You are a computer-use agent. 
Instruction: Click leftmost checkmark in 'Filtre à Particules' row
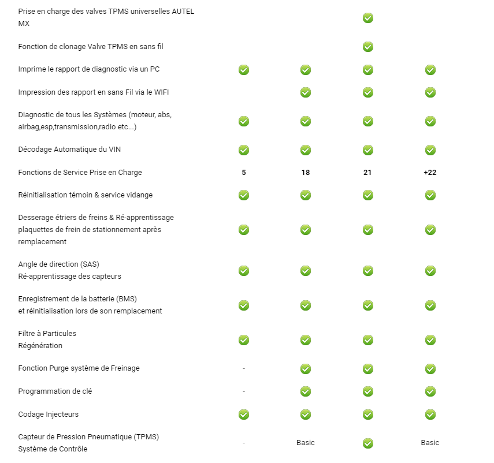click(244, 340)
